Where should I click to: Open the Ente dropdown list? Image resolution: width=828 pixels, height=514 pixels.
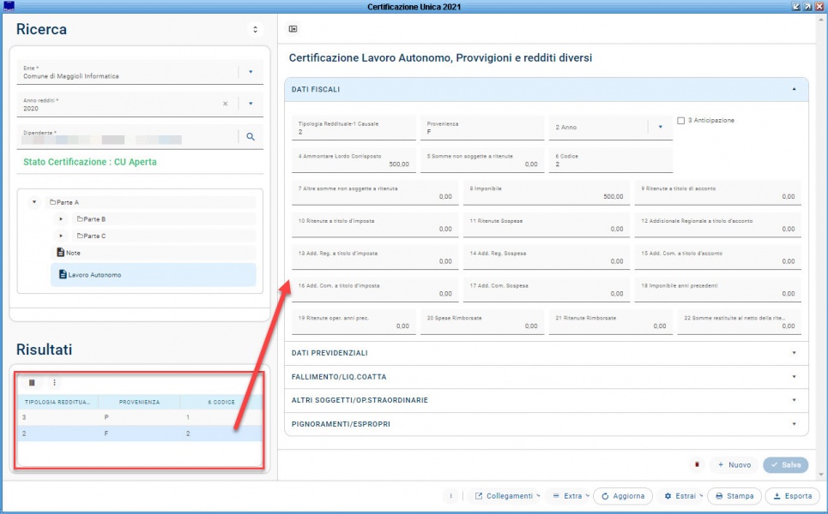(x=251, y=72)
